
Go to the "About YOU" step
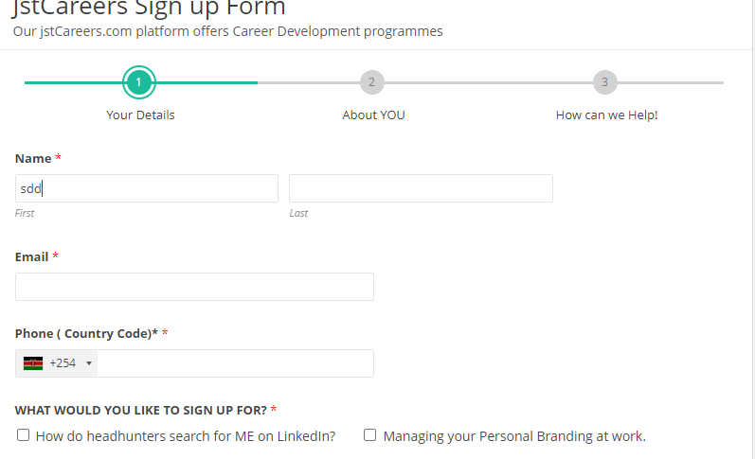373,115
